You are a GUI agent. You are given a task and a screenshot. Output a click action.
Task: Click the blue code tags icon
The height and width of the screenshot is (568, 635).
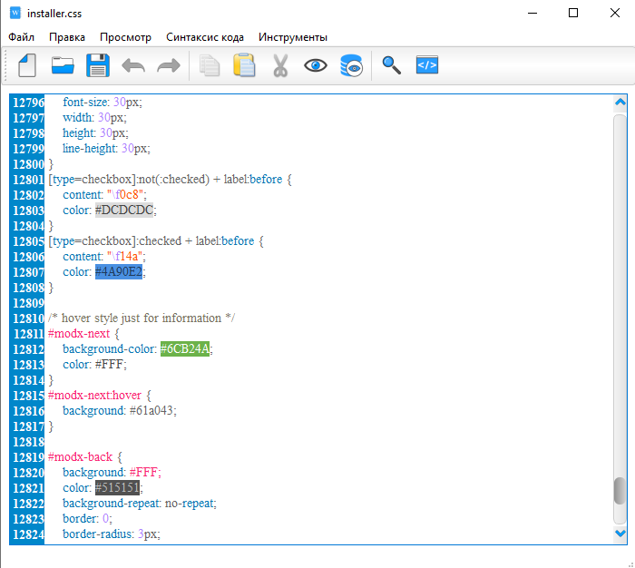(427, 64)
